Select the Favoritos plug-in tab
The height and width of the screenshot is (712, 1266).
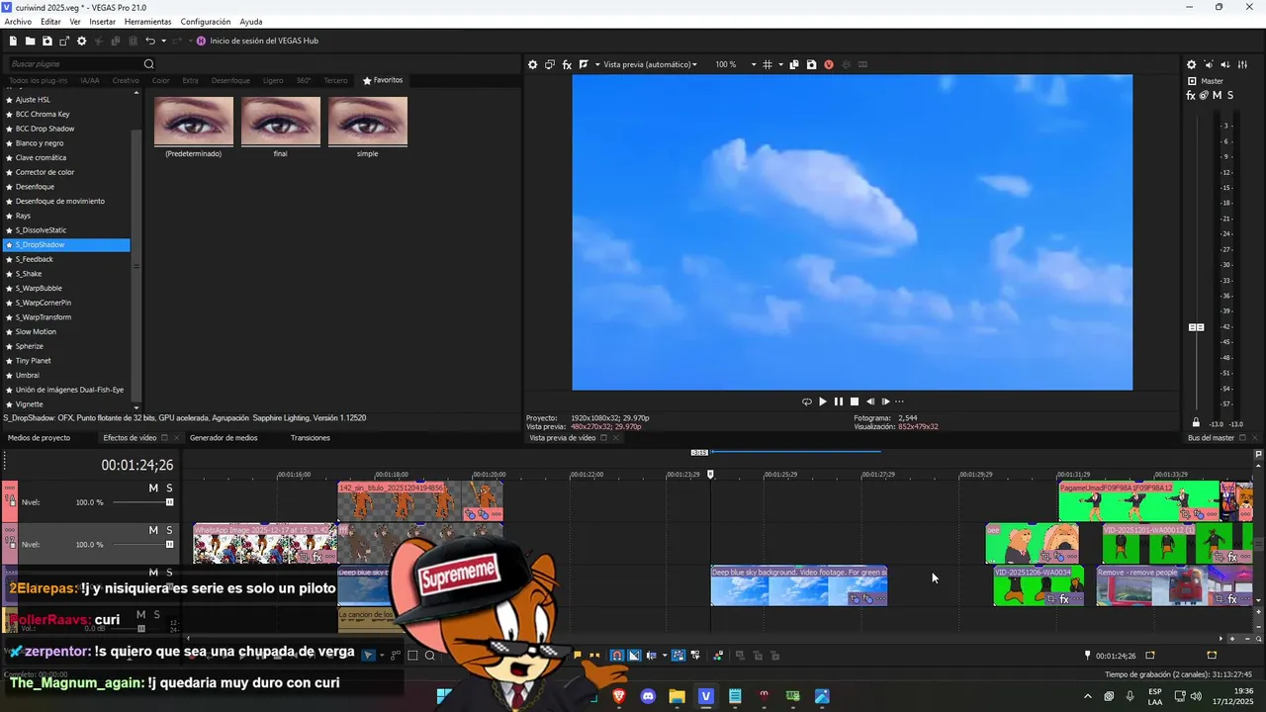[x=383, y=80]
